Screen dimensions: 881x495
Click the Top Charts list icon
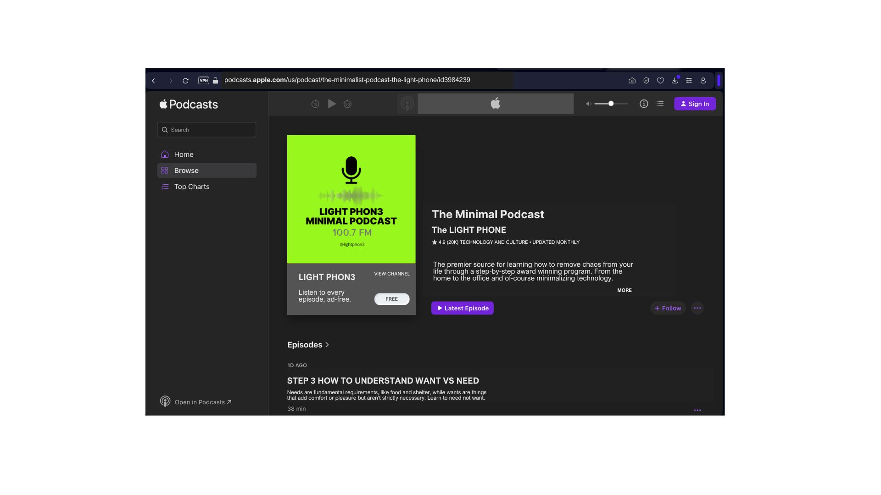point(165,187)
